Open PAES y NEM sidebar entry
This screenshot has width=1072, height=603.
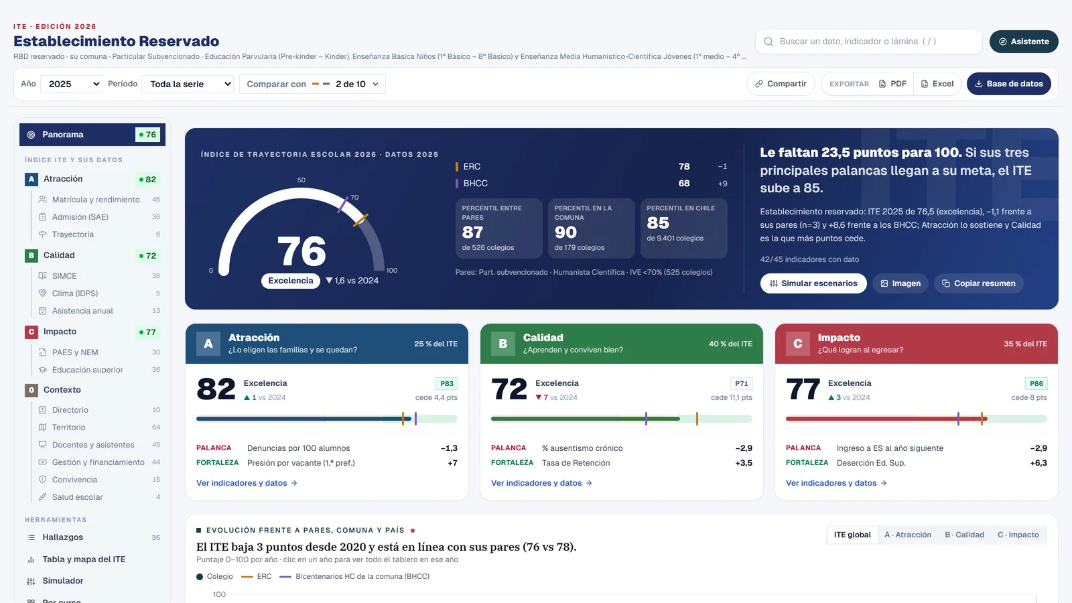point(98,352)
